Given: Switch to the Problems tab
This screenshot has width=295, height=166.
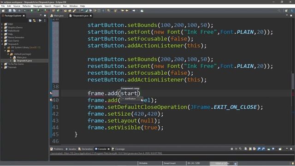Looking at the screenshot, I should click(57, 149).
